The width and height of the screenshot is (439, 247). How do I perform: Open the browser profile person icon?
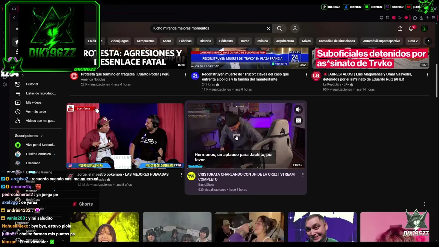(421, 18)
